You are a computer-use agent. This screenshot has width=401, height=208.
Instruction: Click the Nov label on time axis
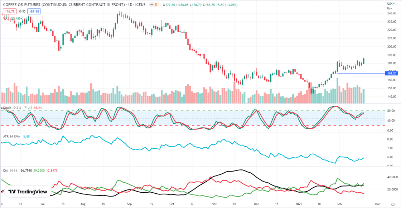point(214,204)
